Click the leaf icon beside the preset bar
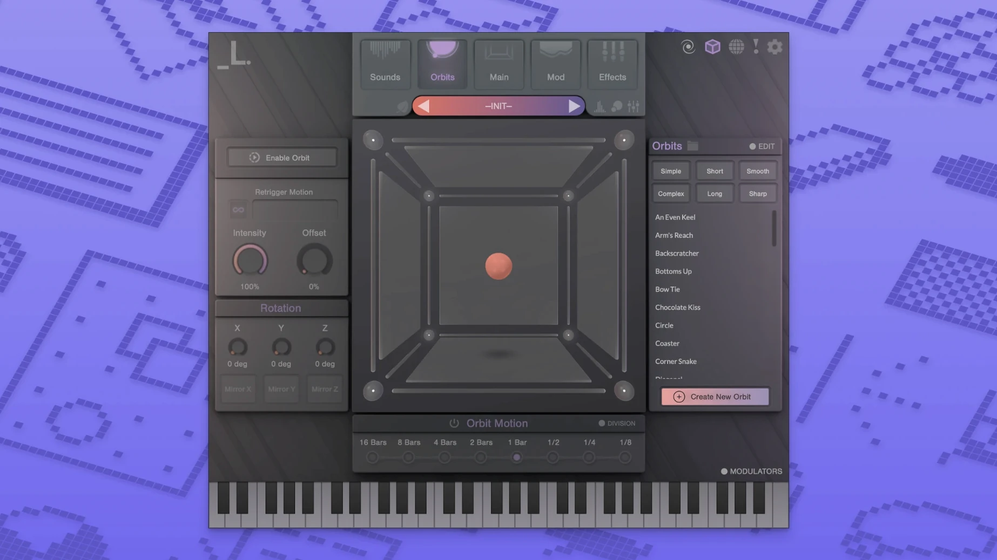 [x=402, y=107]
